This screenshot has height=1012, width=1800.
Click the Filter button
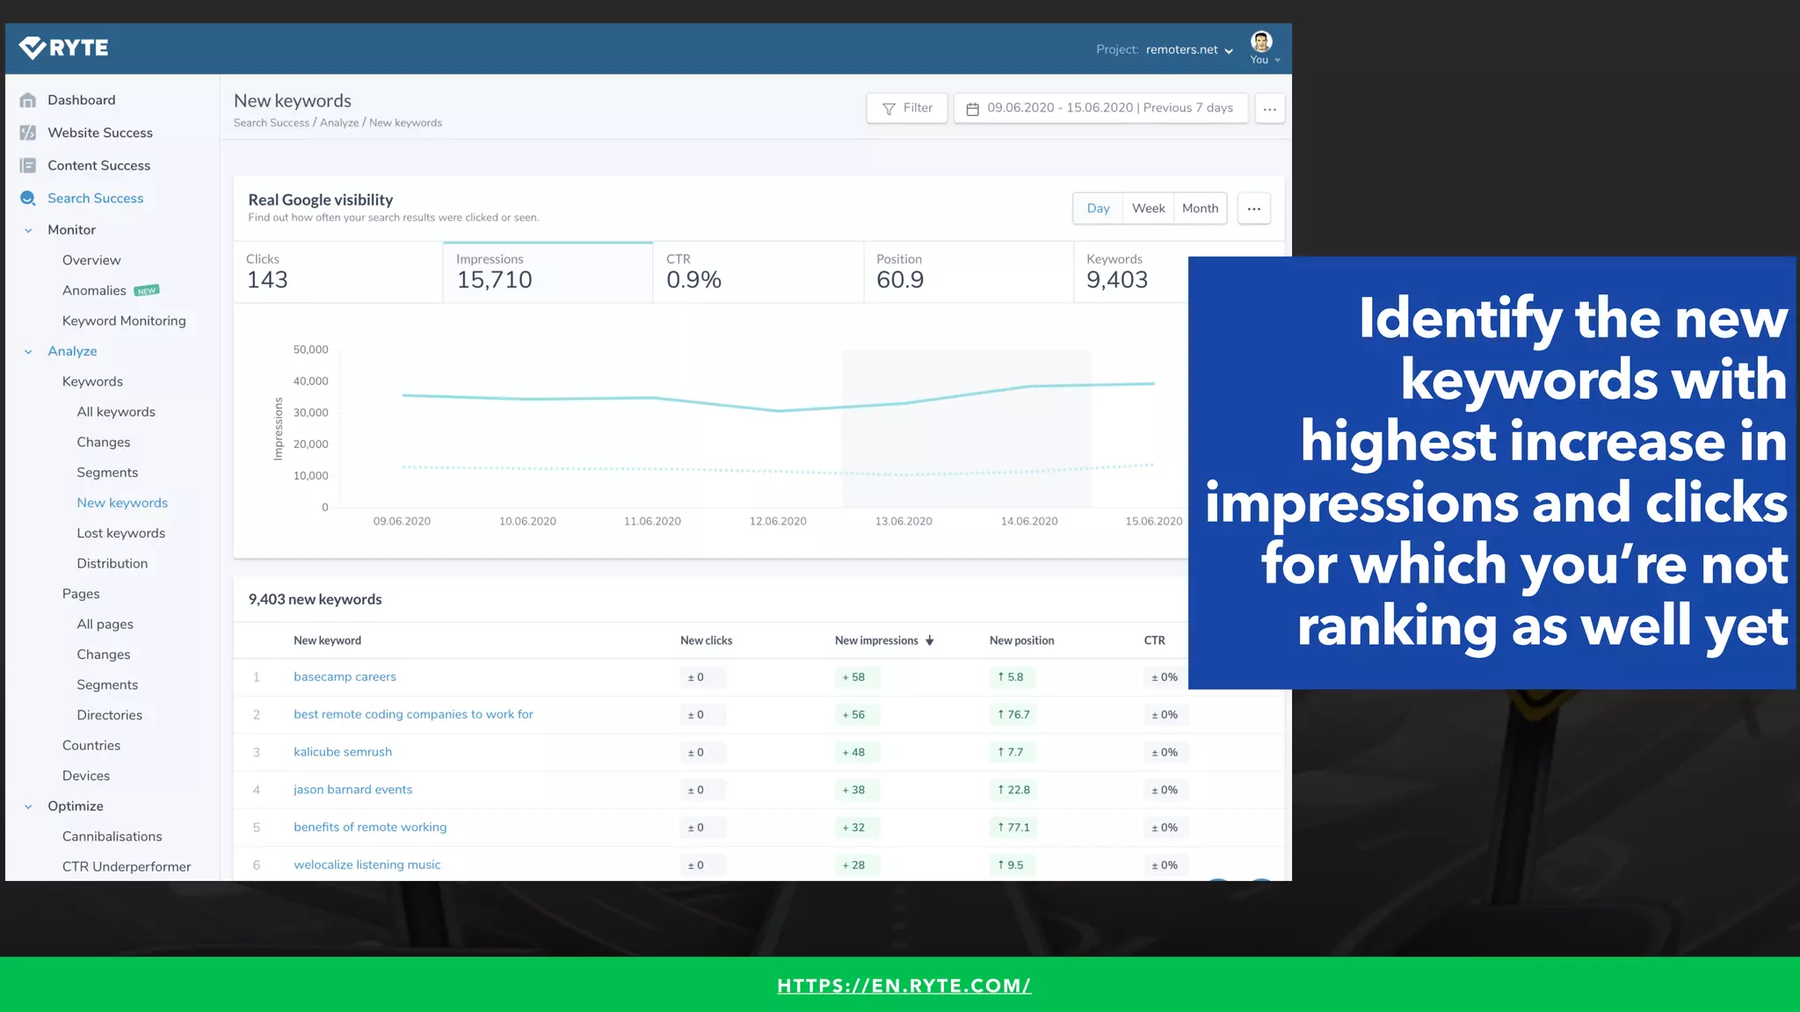tap(907, 109)
